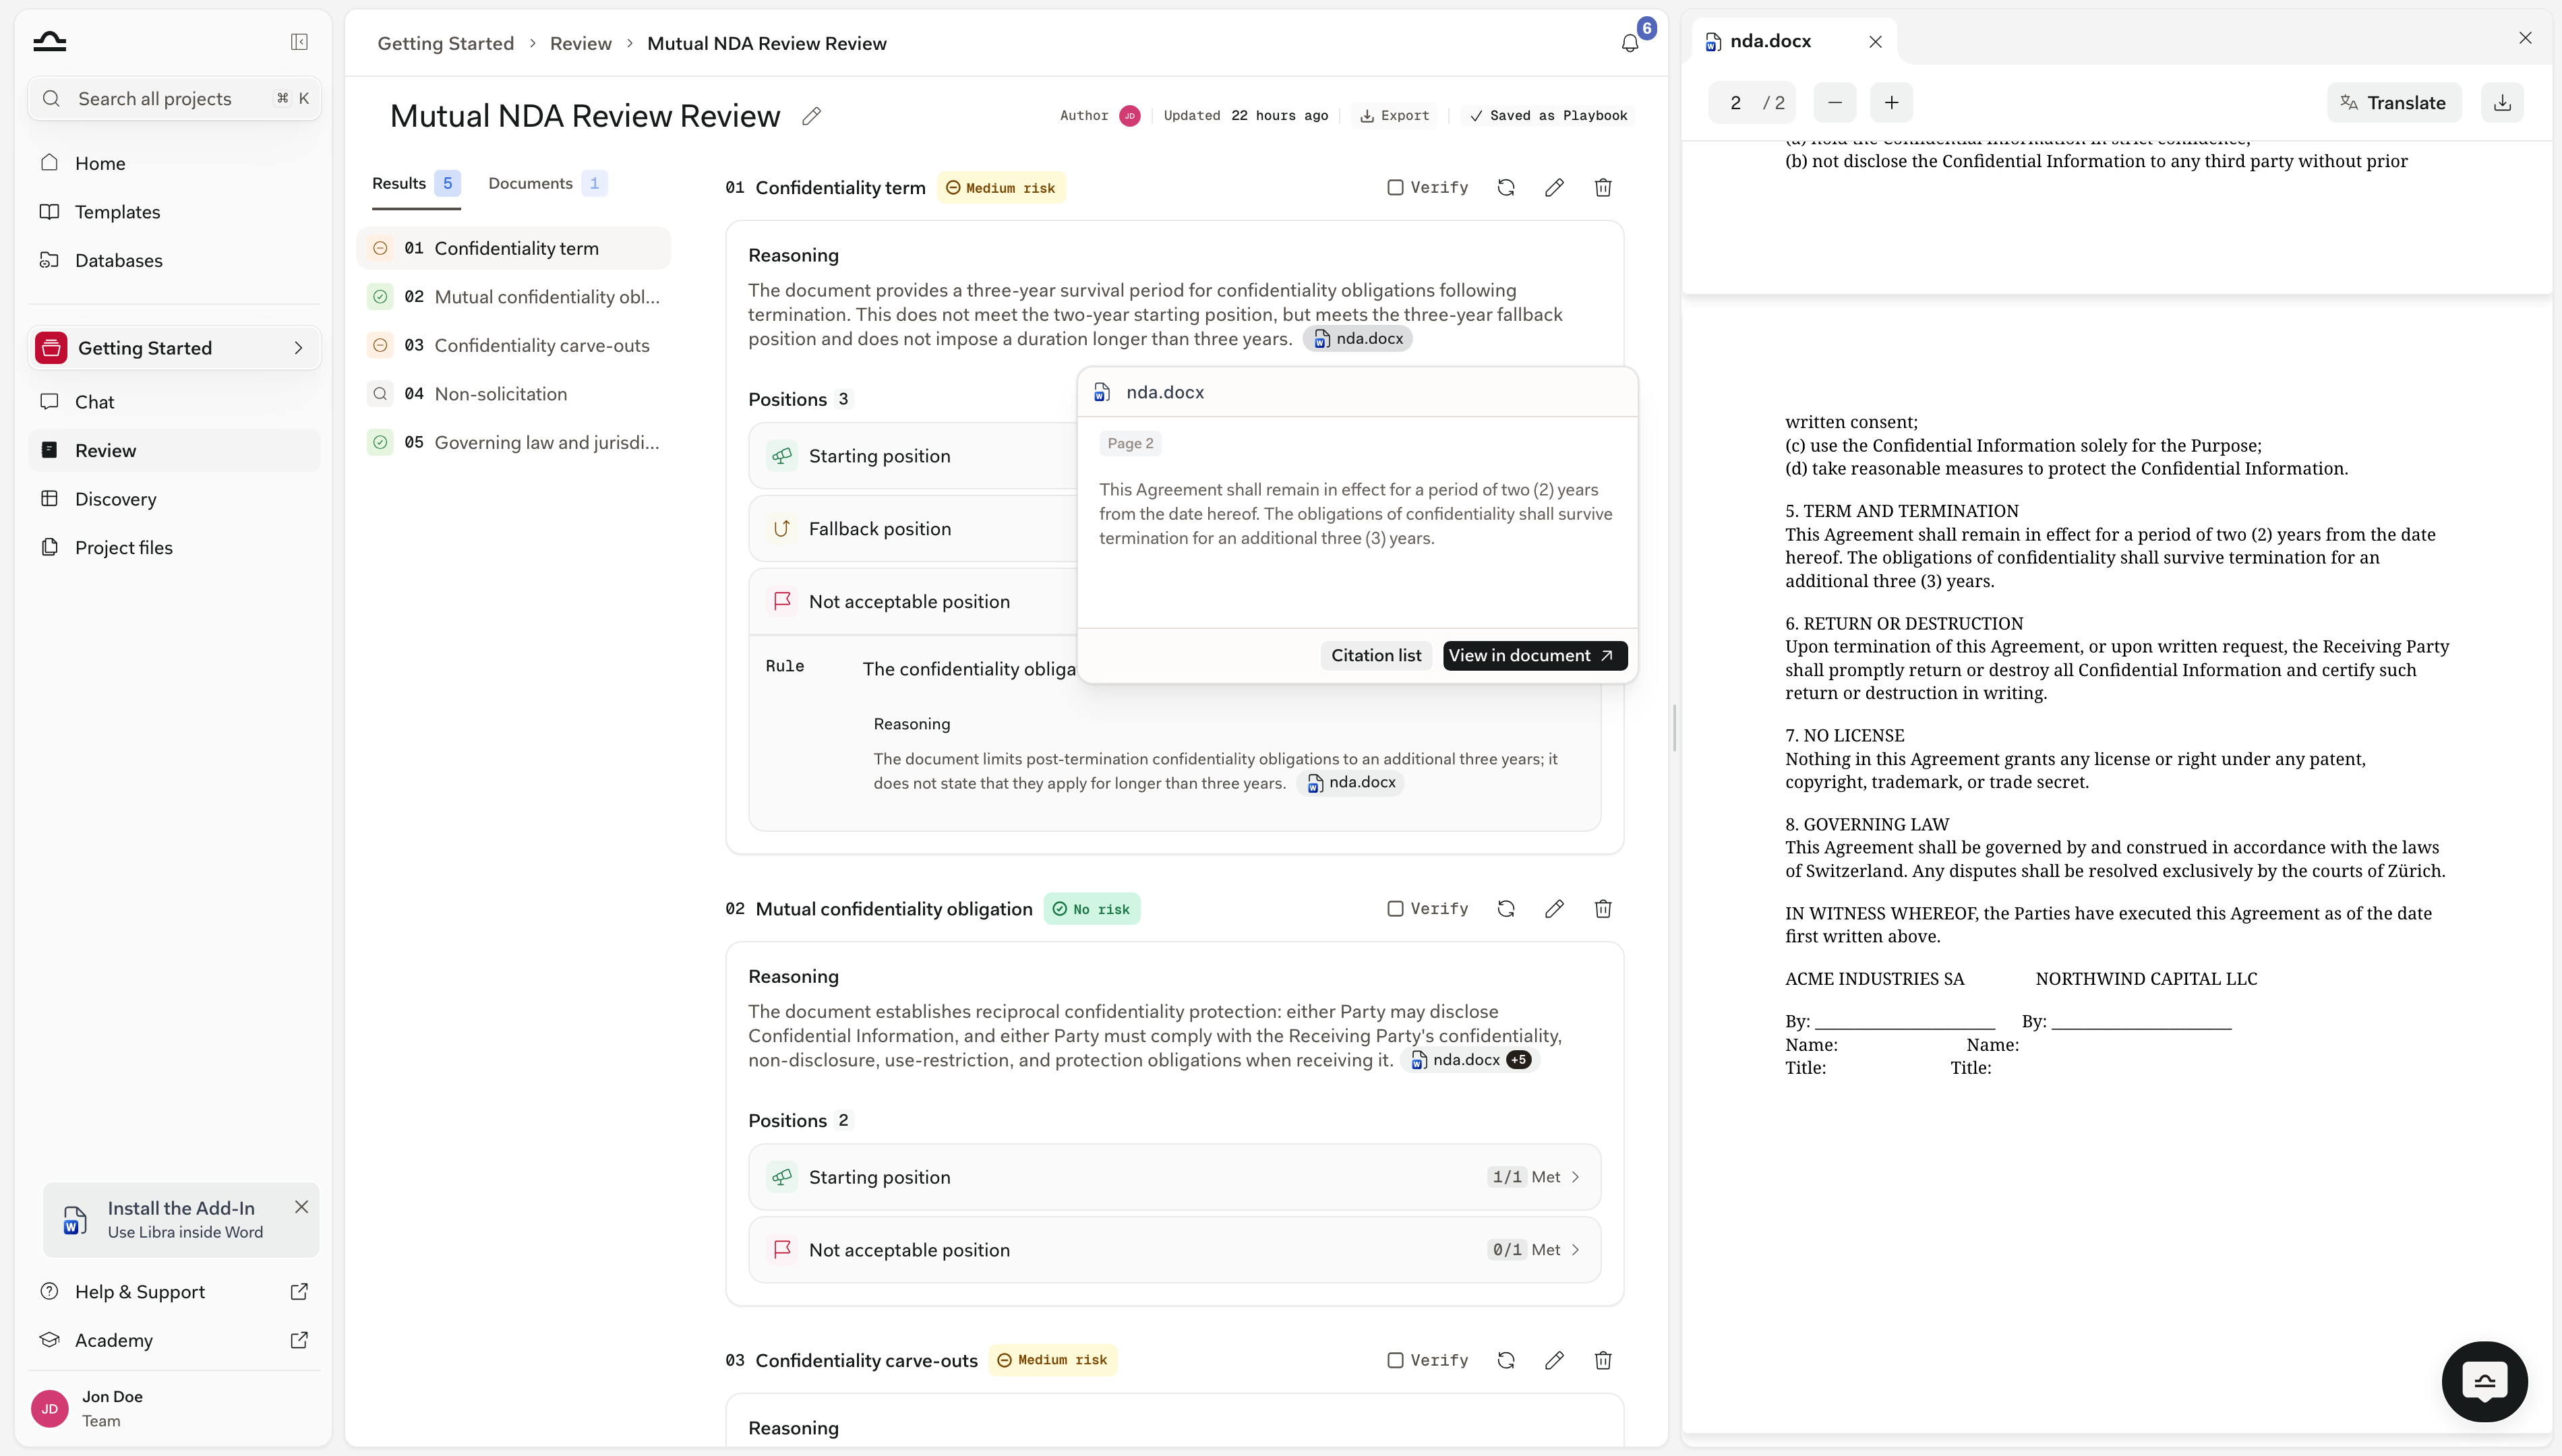Viewport: 2562px width, 1456px height.
Task: Select the Results tab
Action: coord(415,183)
